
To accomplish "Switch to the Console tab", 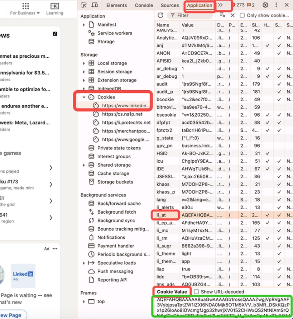I will (144, 5).
